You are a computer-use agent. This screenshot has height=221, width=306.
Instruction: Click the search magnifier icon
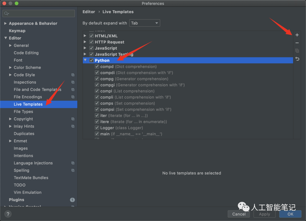click(6, 14)
